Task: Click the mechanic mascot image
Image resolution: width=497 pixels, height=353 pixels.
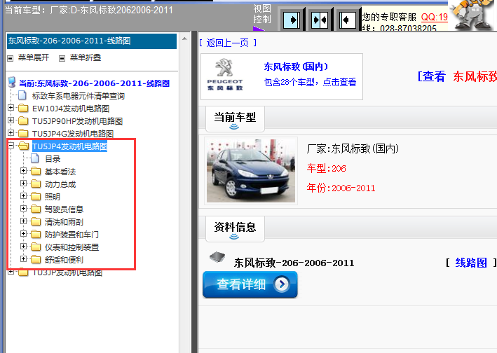Action: (472, 15)
